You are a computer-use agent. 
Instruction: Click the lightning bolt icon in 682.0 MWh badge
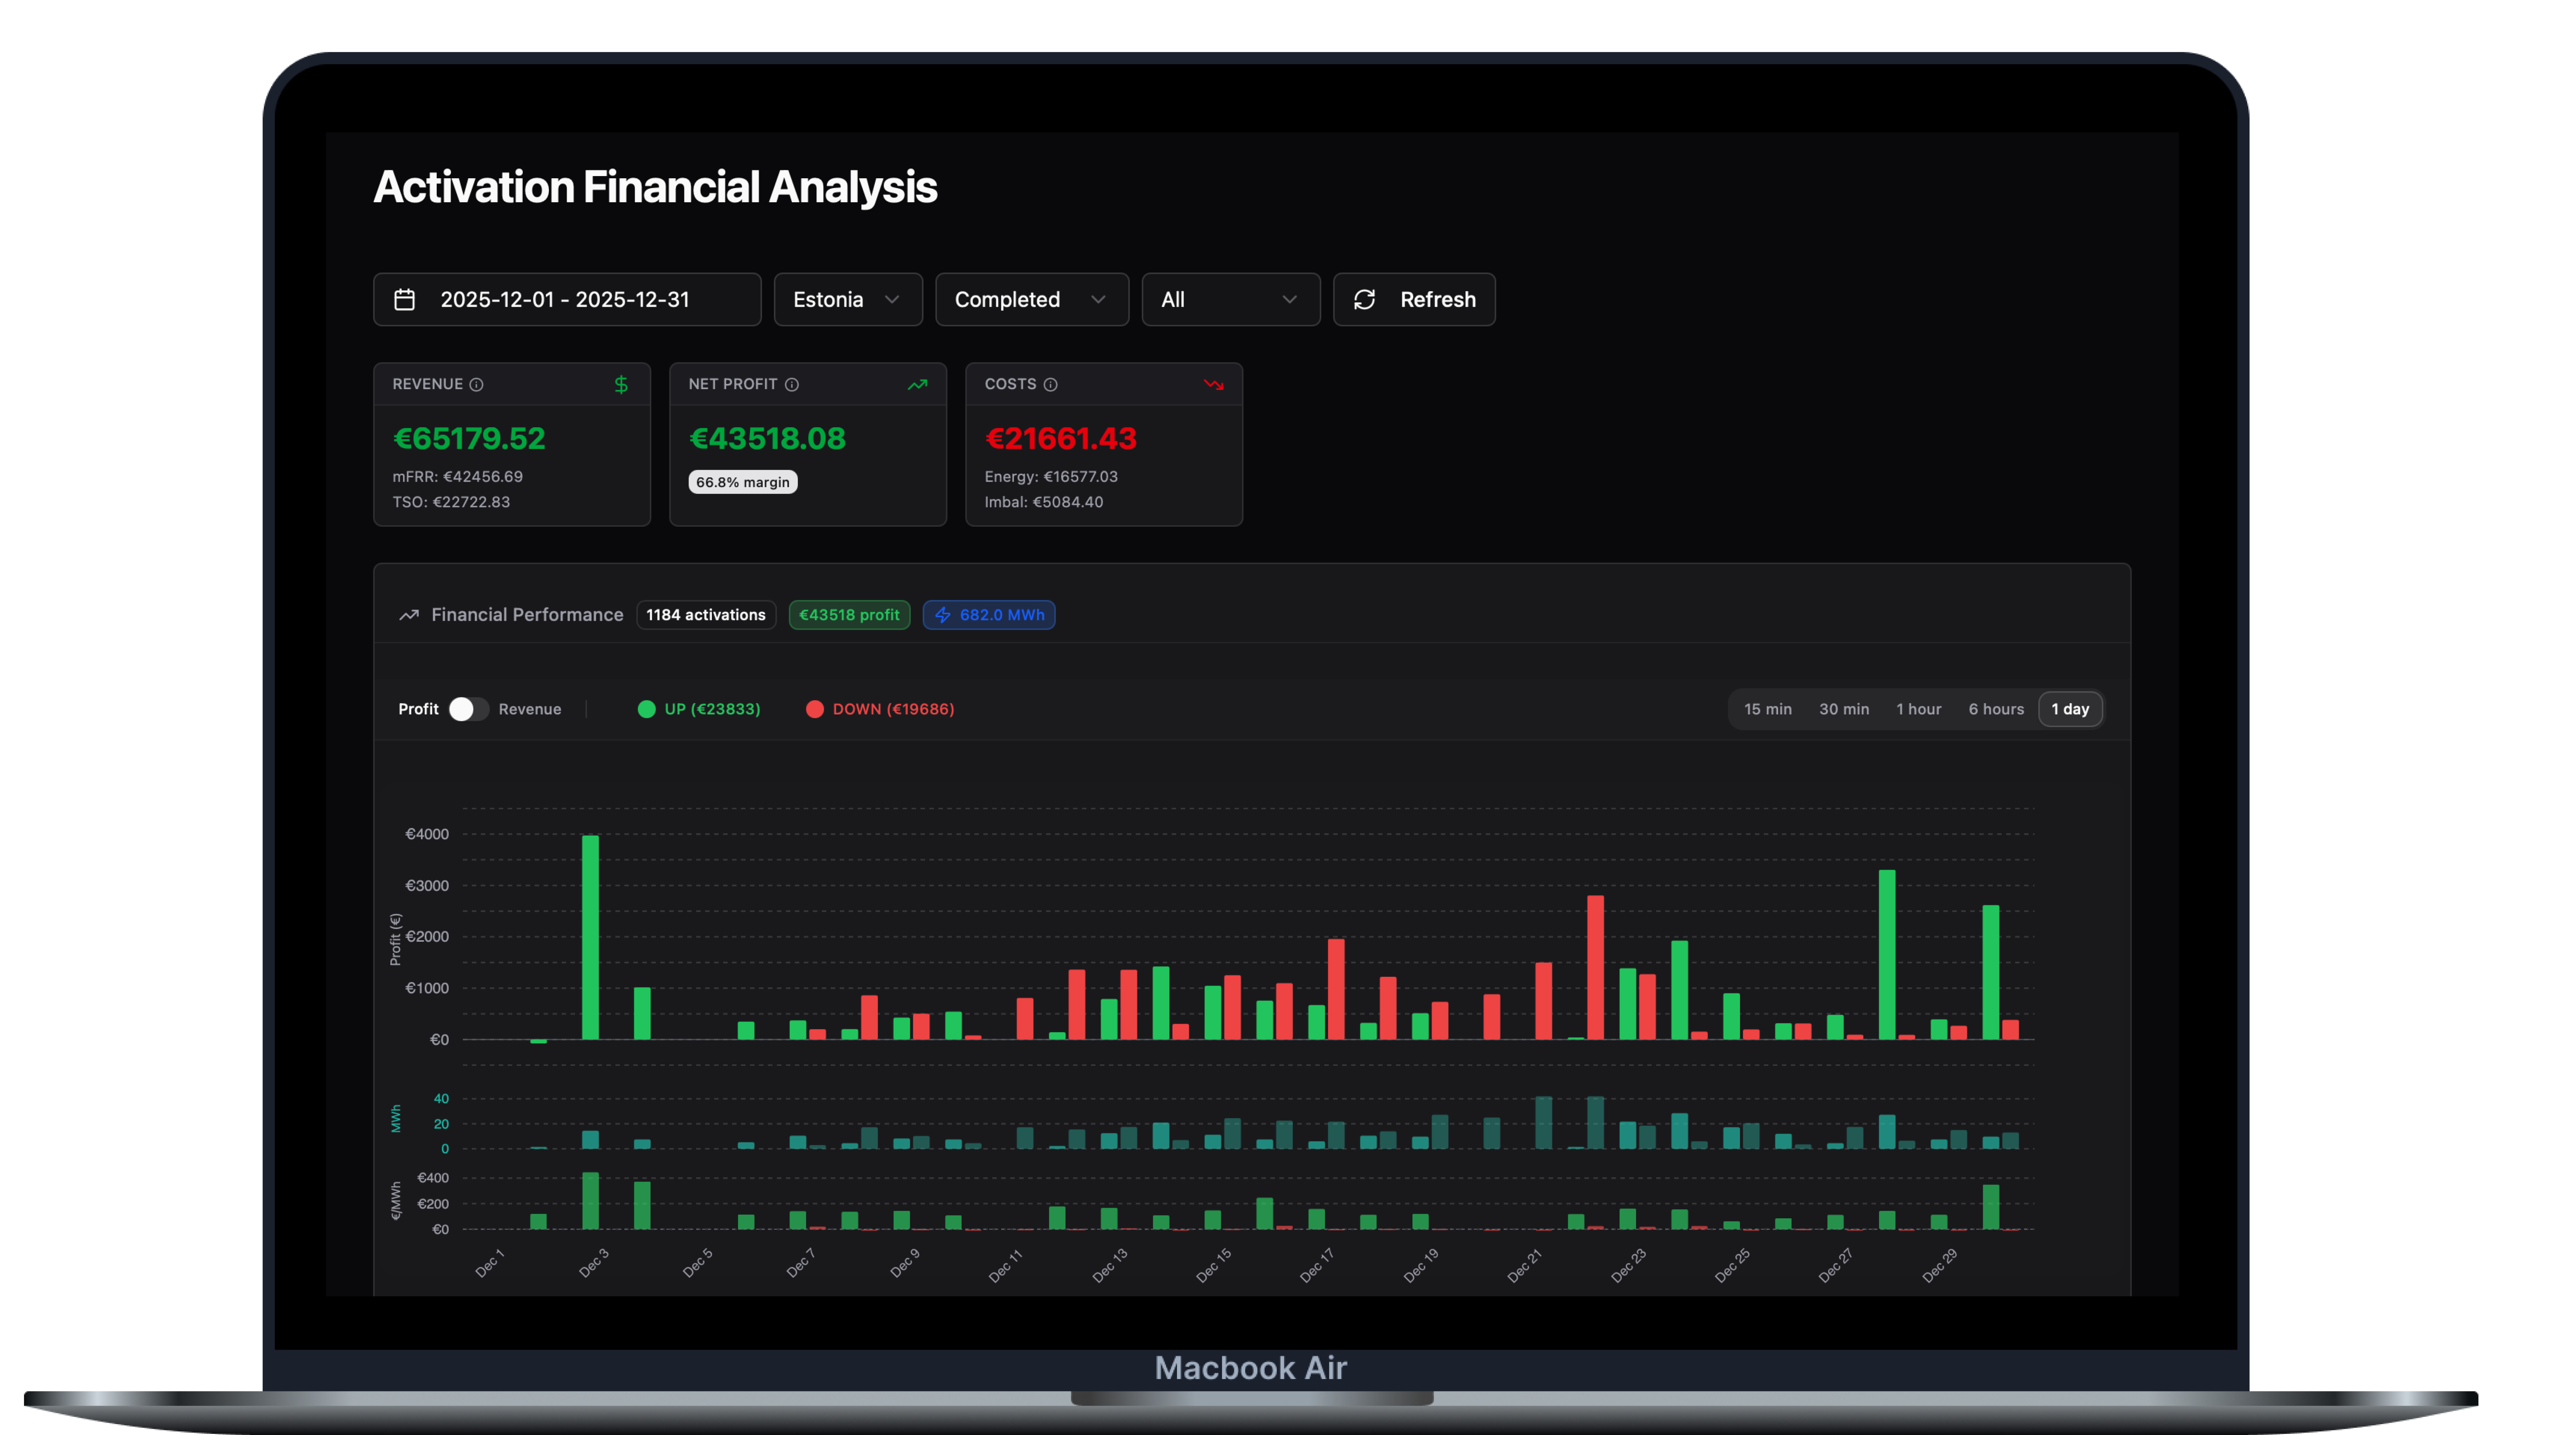[943, 615]
